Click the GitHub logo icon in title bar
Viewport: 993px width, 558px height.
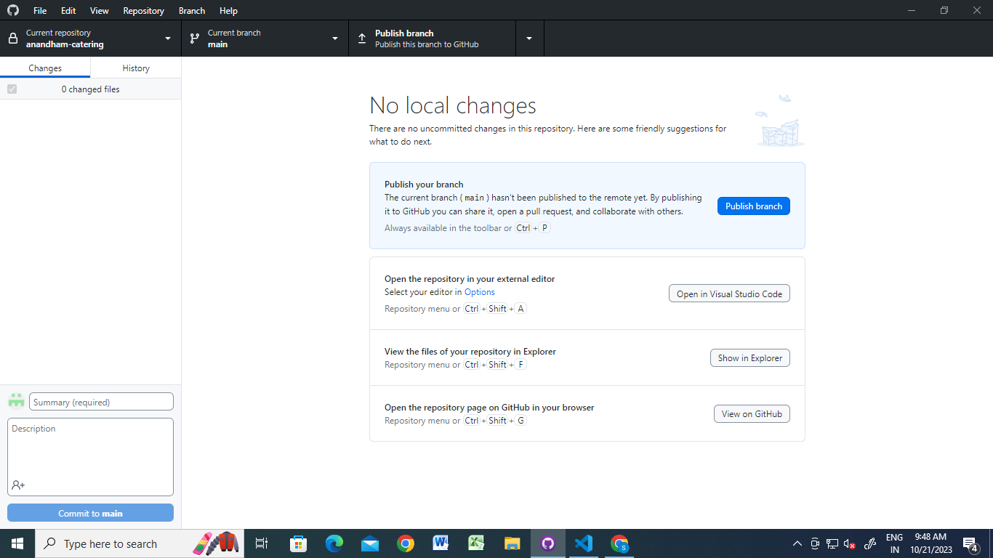13,11
